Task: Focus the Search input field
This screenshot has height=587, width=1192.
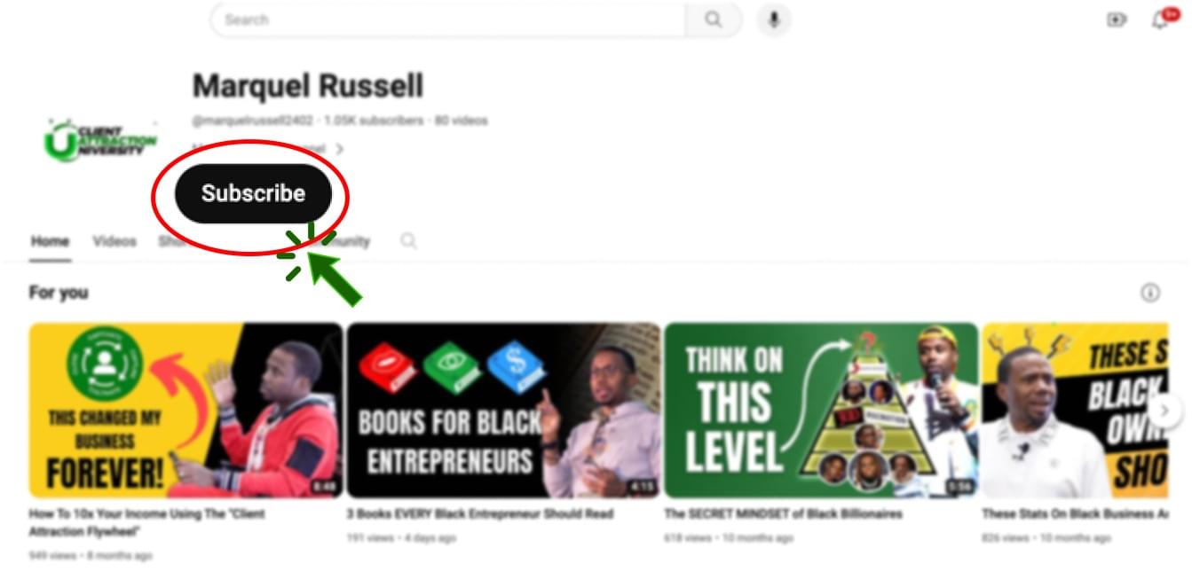Action: (x=448, y=20)
